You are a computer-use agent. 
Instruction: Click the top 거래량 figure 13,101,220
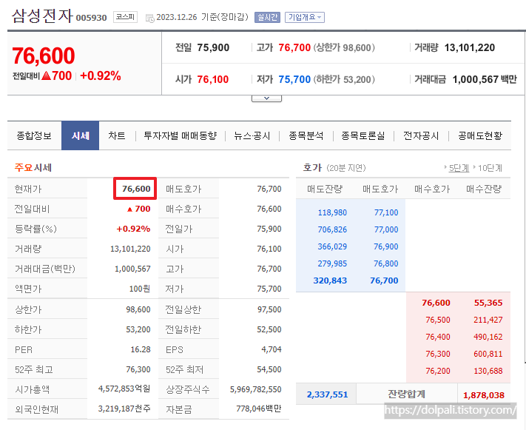pos(469,47)
